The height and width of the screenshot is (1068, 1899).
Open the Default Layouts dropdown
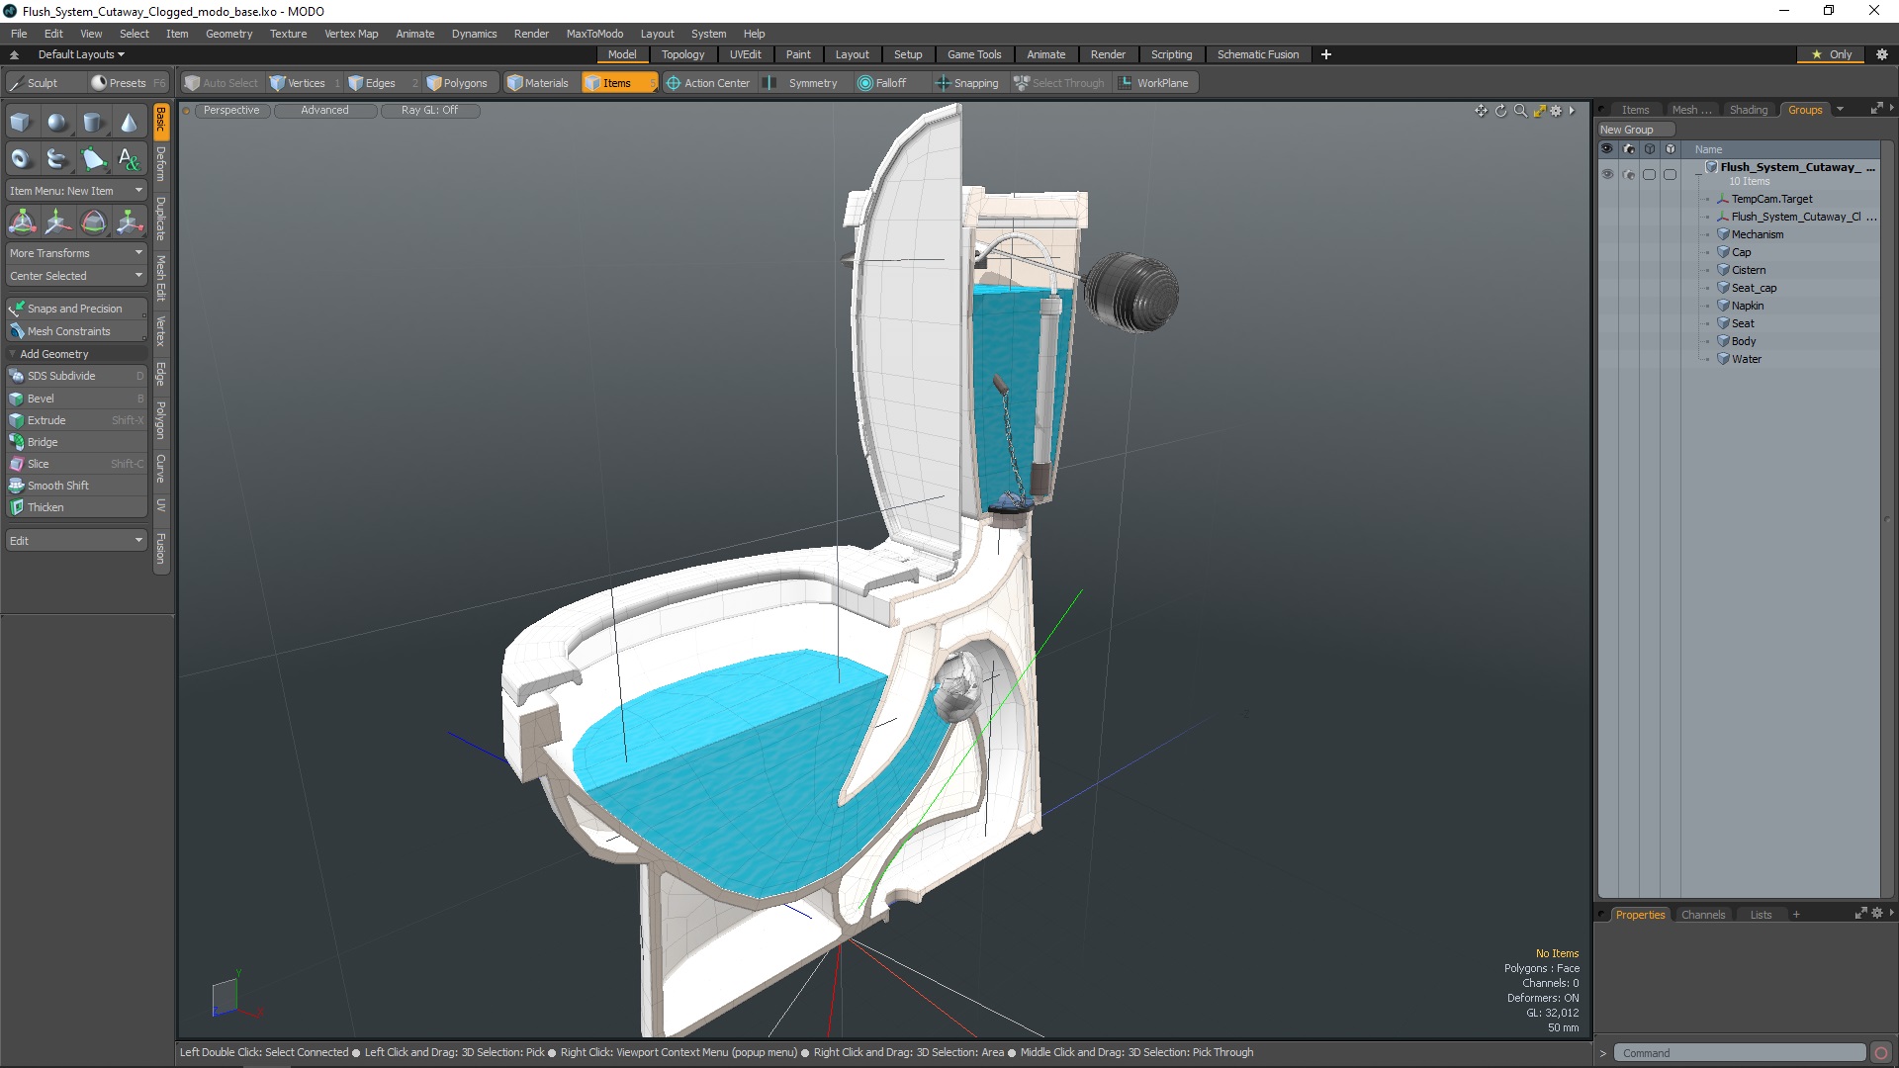pyautogui.click(x=81, y=54)
